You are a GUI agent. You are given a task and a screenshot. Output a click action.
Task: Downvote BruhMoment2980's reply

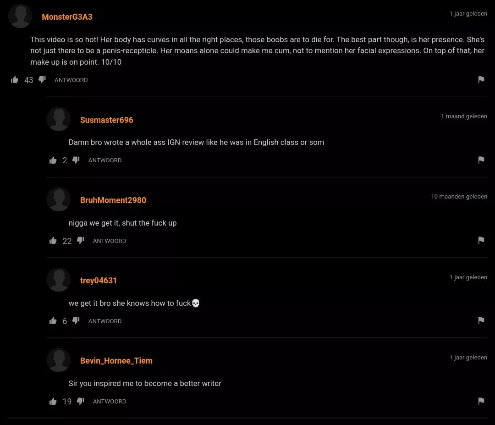click(x=81, y=241)
